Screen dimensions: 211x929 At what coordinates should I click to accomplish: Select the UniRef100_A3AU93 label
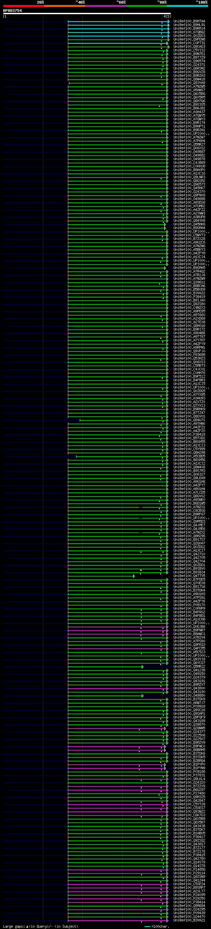pos(189,398)
